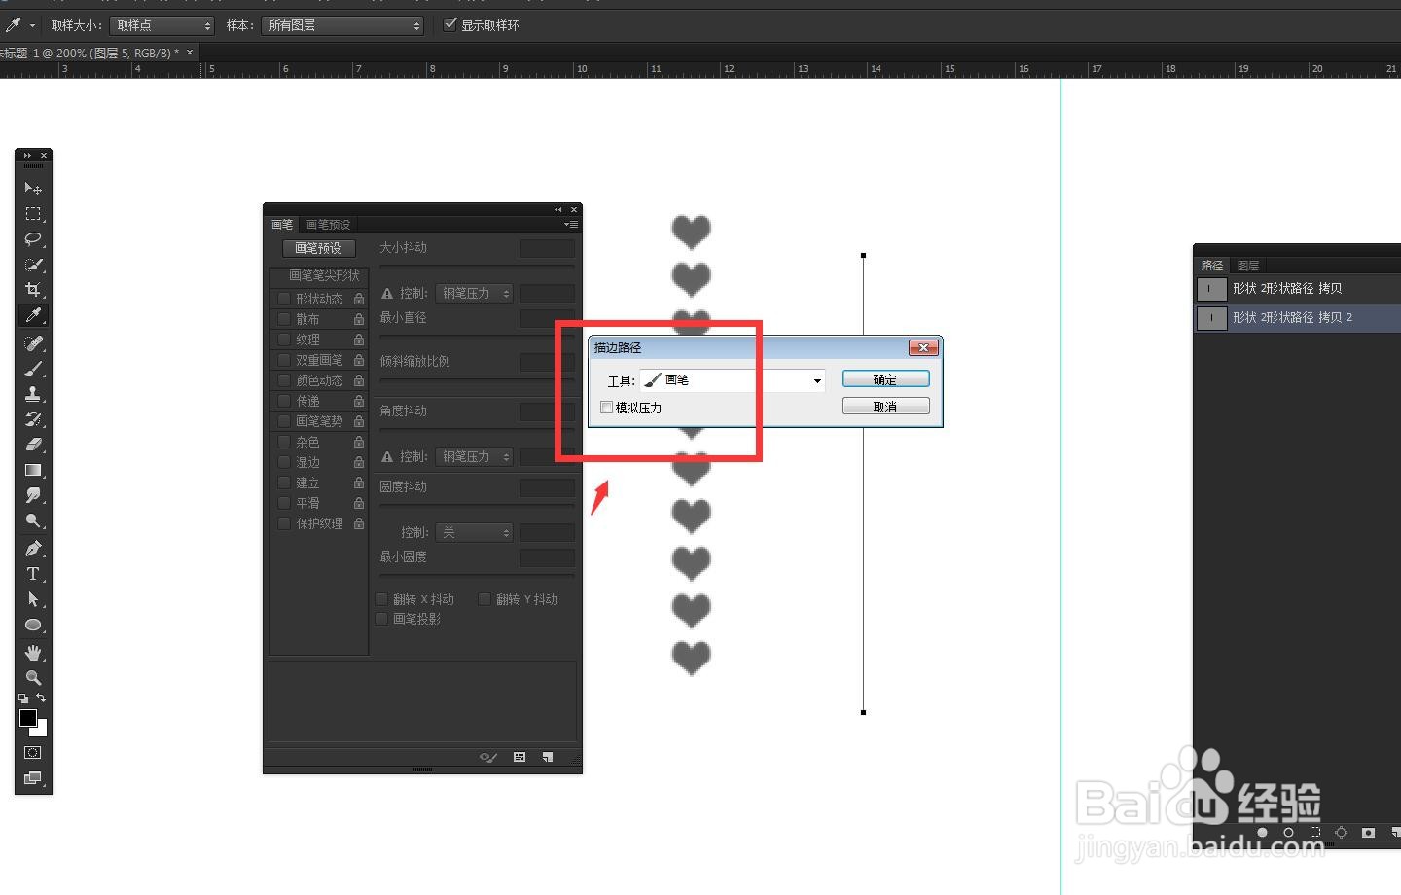Select the Horizontal Type tool
The image size is (1401, 895).
pyautogui.click(x=34, y=574)
